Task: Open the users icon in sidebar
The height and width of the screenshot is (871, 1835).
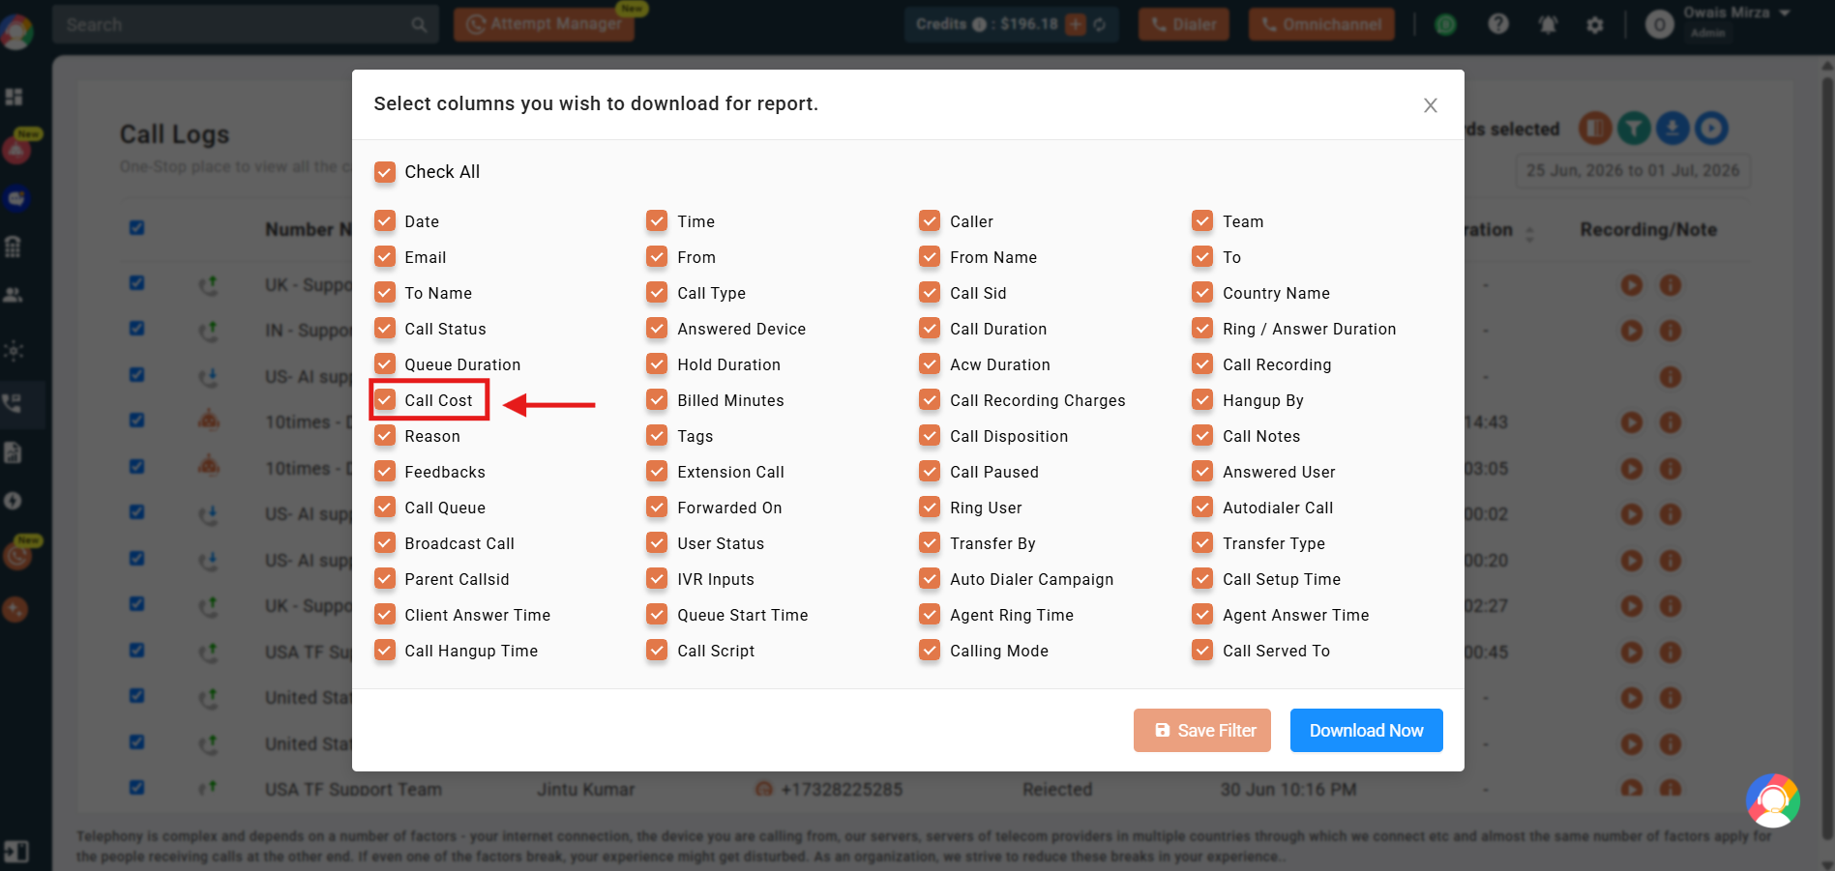Action: click(14, 295)
